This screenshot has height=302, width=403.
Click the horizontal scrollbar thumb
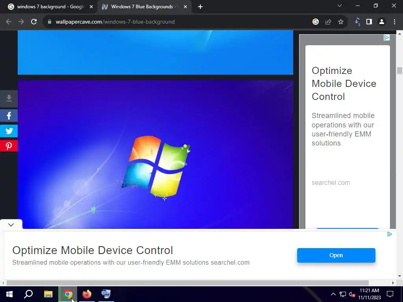point(188,283)
